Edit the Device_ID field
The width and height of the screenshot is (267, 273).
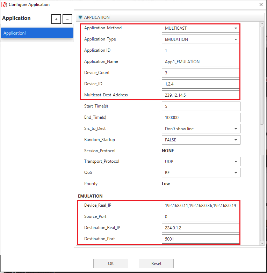(x=201, y=84)
